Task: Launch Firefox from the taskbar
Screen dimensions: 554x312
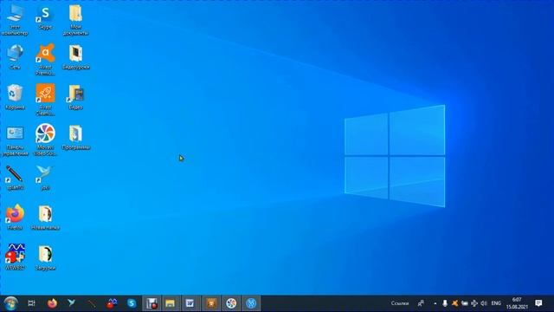Action: tap(52, 303)
